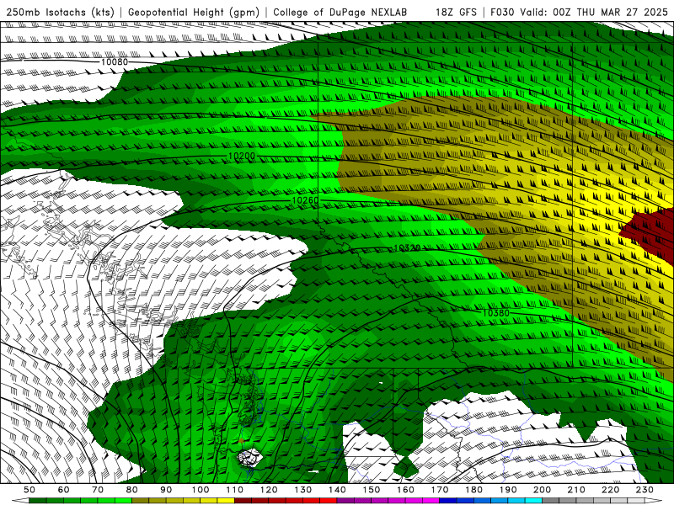Click the 130 value on the color scale

(x=303, y=490)
